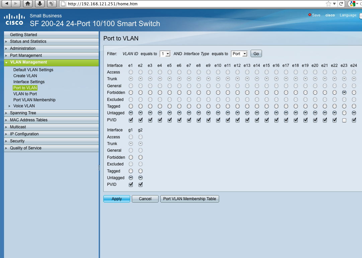This screenshot has width=362, height=258.
Task: Select Tagged radio button for port g1
Action: click(131, 171)
